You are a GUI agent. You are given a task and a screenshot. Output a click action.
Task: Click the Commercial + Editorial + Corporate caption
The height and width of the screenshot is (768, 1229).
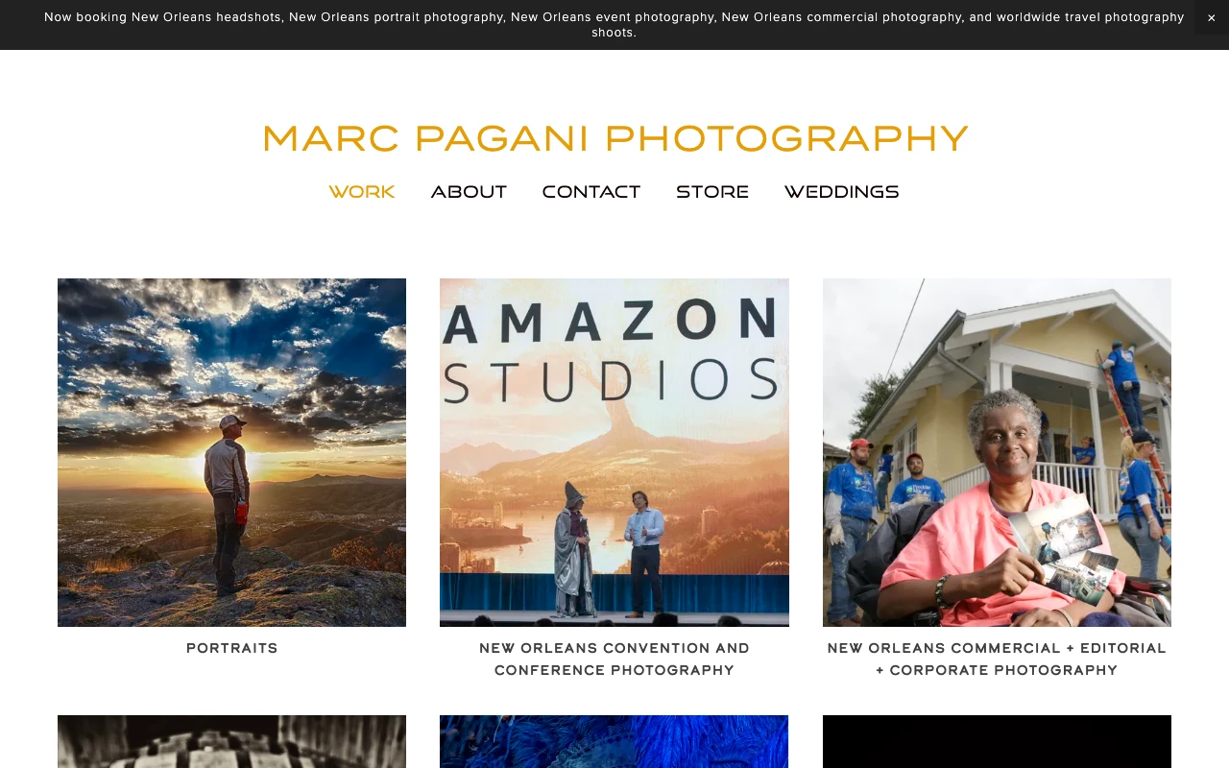click(x=997, y=660)
